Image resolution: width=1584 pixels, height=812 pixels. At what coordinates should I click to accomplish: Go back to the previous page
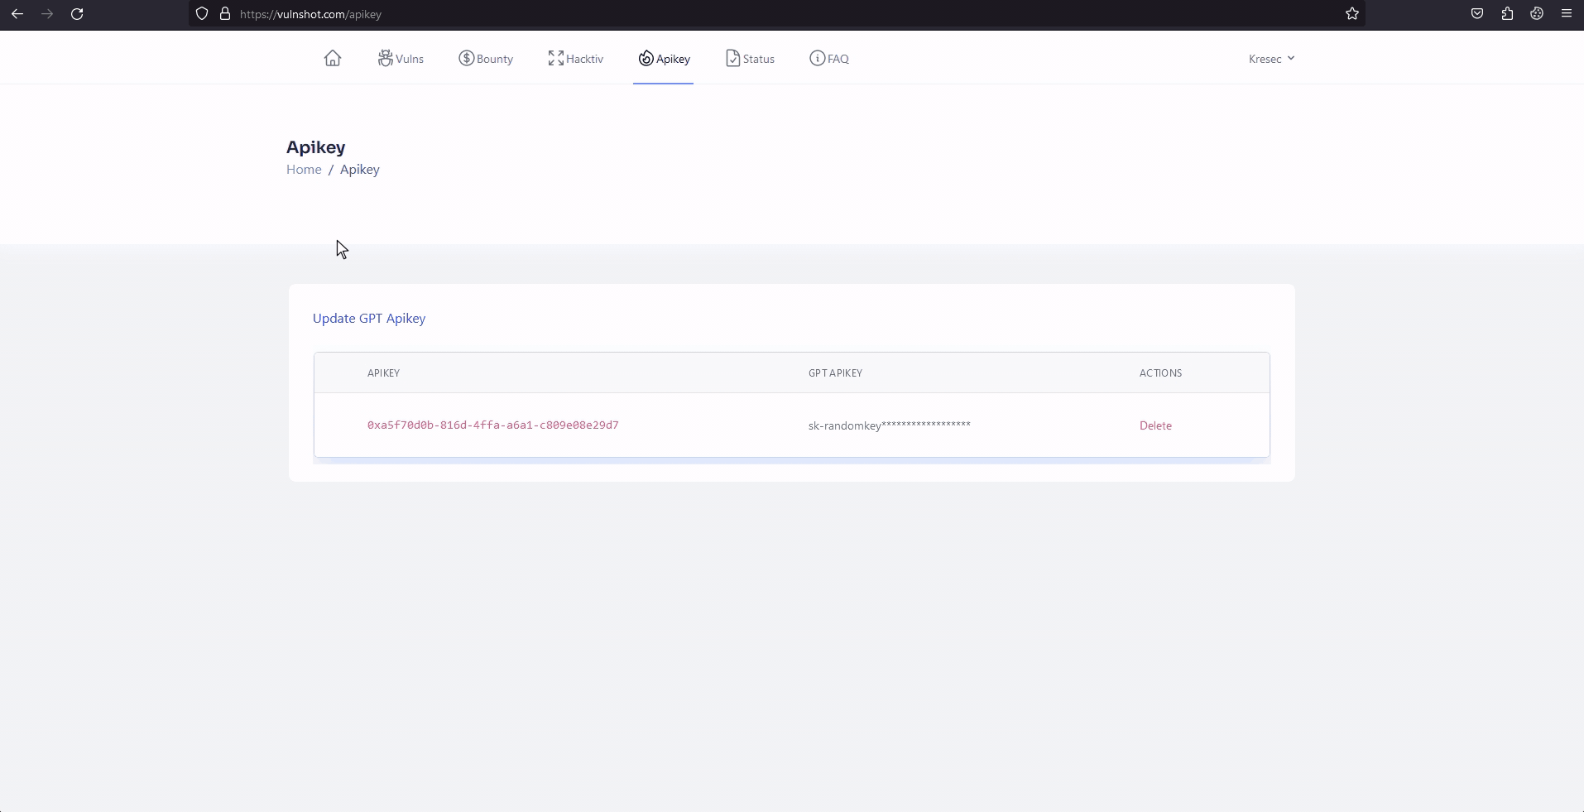pyautogui.click(x=17, y=14)
